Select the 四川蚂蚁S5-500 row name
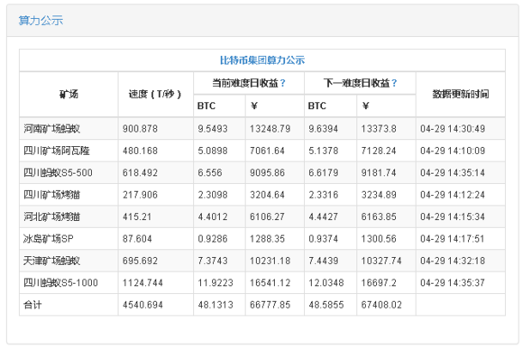 [58, 172]
